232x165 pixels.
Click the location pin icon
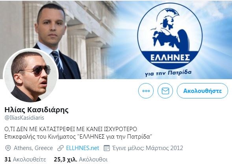(x=8, y=148)
